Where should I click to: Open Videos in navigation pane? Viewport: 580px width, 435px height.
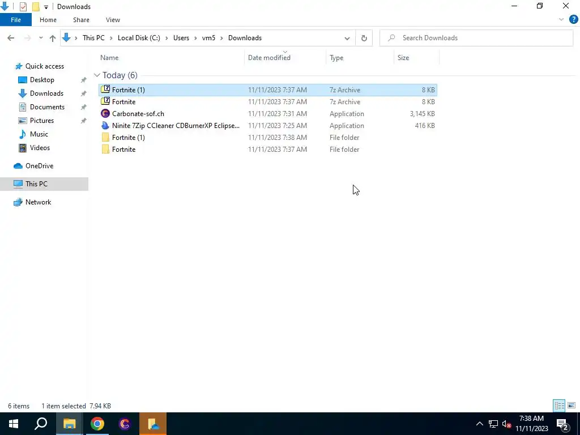pyautogui.click(x=40, y=148)
